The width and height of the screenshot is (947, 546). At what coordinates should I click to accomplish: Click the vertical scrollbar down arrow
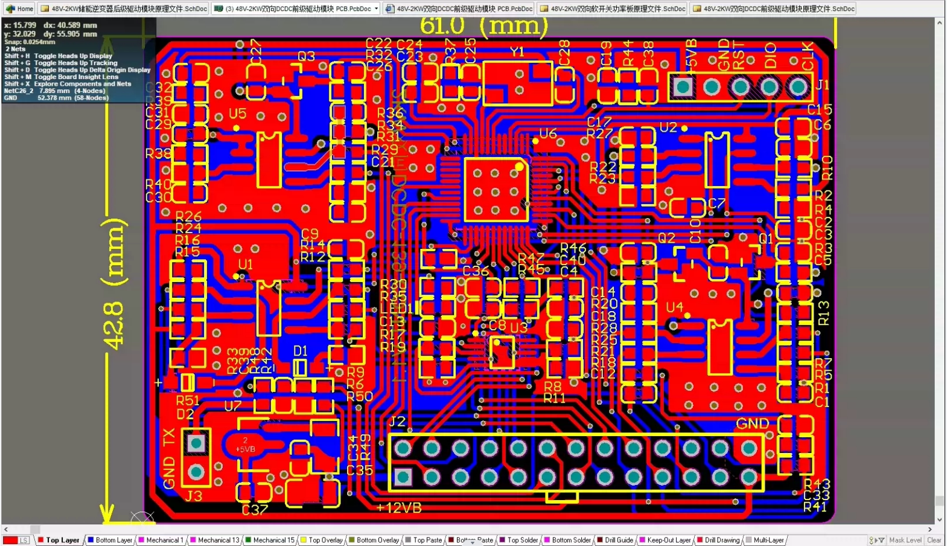point(940,519)
